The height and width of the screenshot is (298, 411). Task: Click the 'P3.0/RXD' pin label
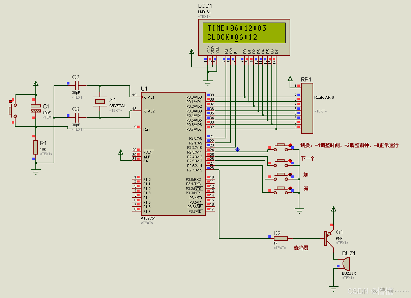(194, 179)
